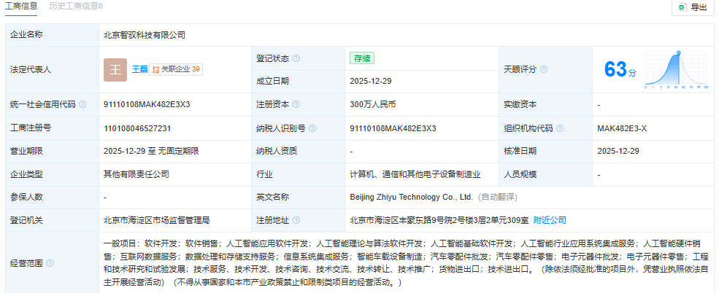Viewport: 719px width, 293px height.
Task: Open help icon for 组织机构代码
Action: [x=560, y=128]
